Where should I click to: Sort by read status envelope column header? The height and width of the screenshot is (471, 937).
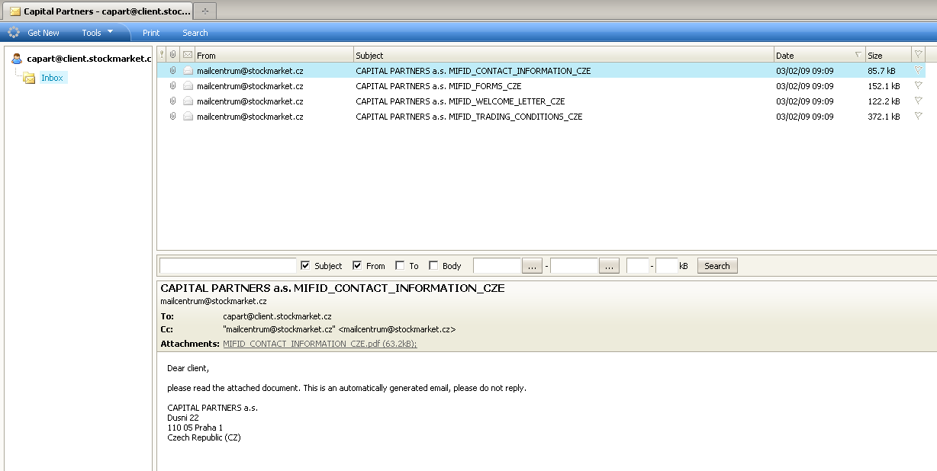pyautogui.click(x=188, y=55)
